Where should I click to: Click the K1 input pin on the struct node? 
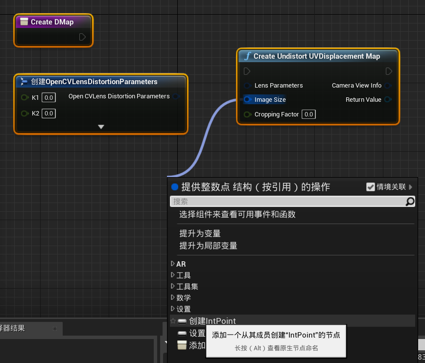click(x=24, y=97)
